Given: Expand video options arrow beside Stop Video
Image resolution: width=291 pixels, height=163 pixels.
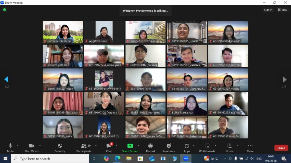Looking at the screenshot, I should pos(40,146).
